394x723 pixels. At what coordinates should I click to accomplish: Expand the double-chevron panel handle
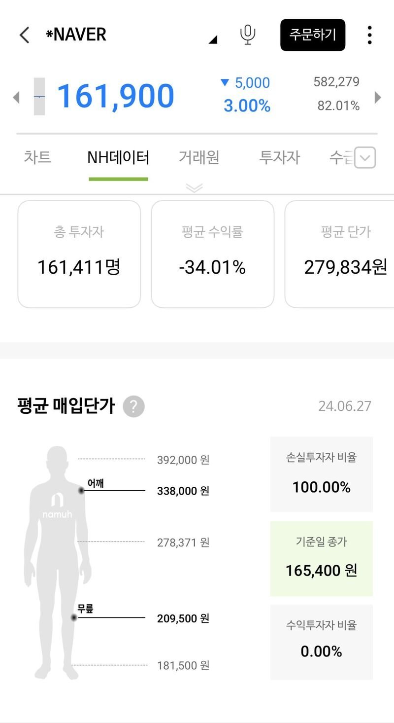click(x=195, y=188)
